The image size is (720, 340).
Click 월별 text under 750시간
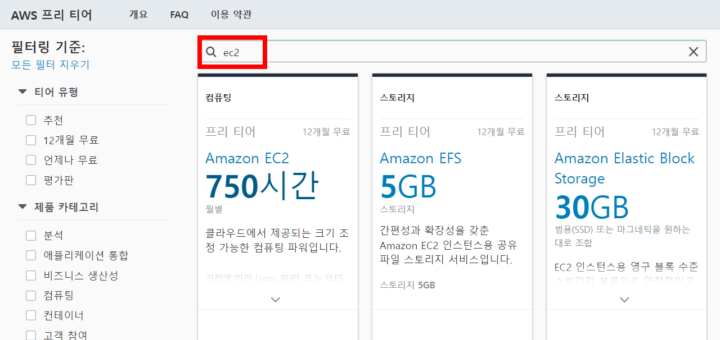(x=214, y=209)
